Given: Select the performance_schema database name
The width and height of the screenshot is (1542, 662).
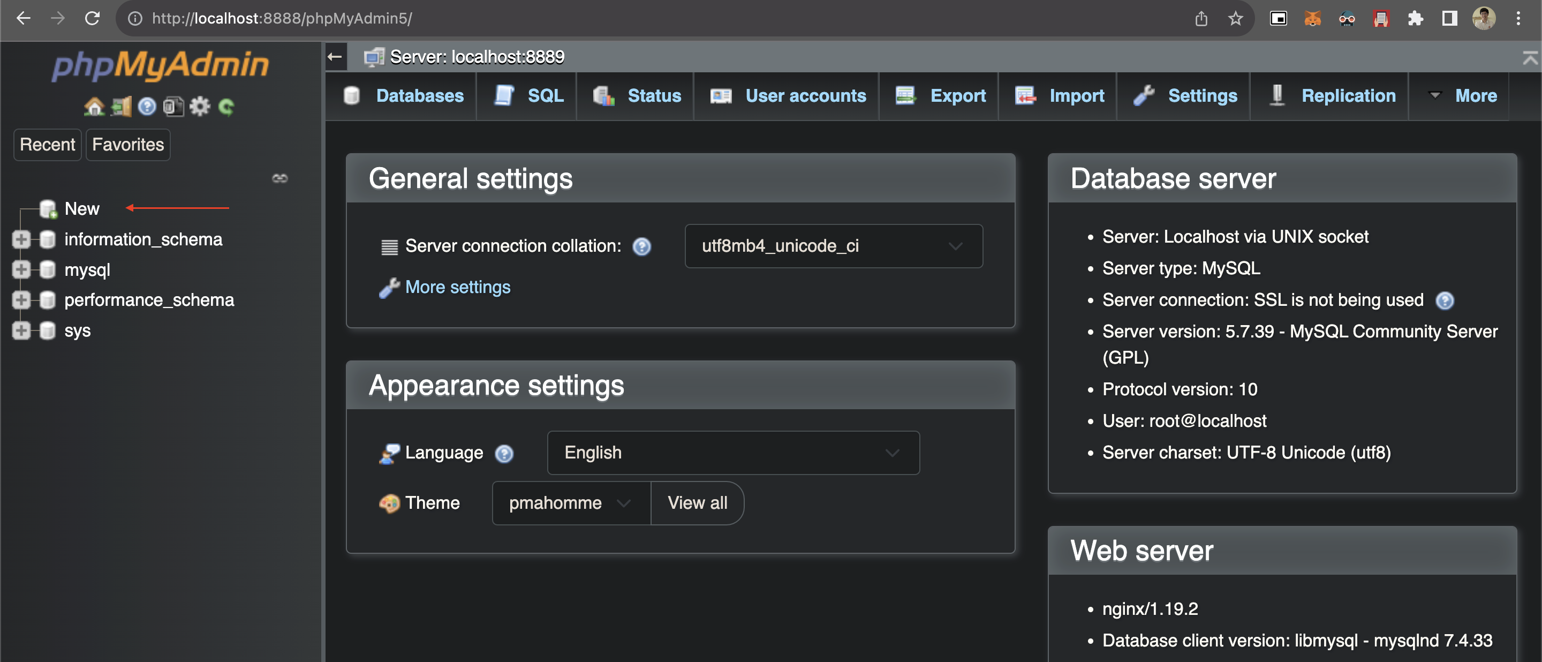Looking at the screenshot, I should pyautogui.click(x=150, y=300).
